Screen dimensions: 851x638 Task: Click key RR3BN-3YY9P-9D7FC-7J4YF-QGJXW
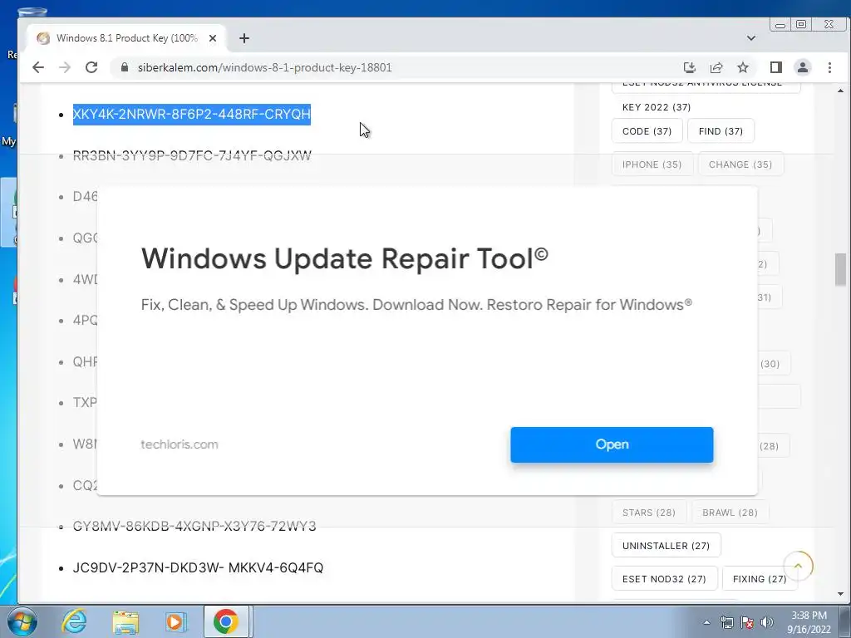(x=192, y=155)
